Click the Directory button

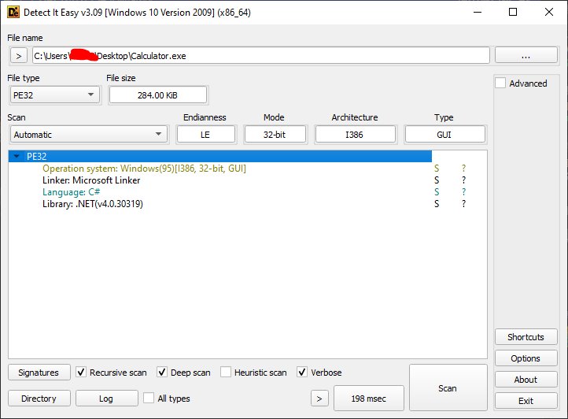[x=39, y=399]
